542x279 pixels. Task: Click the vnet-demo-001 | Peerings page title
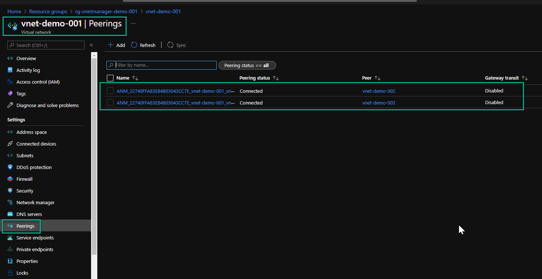click(x=71, y=23)
